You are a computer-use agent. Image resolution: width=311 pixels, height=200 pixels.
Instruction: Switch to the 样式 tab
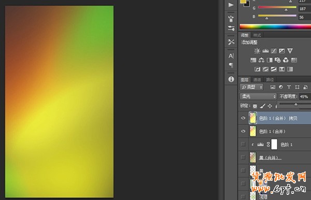pyautogui.click(x=257, y=35)
